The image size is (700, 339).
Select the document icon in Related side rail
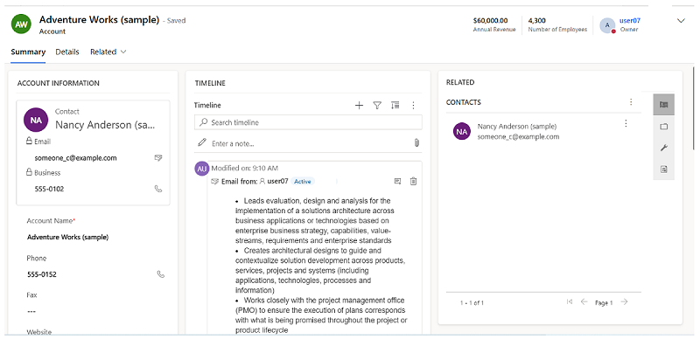pos(664,169)
